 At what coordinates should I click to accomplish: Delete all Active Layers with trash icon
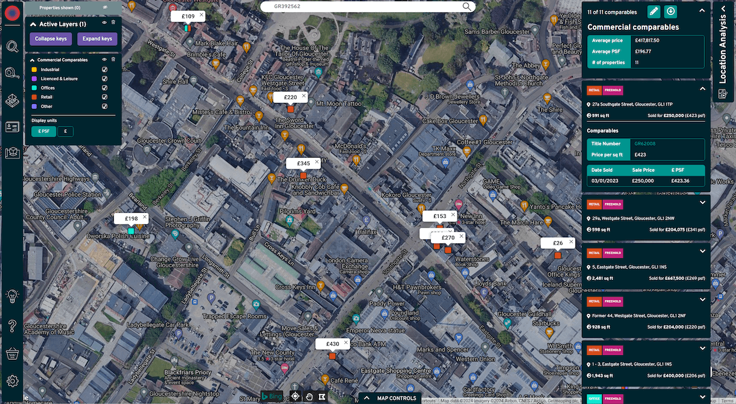[113, 22]
